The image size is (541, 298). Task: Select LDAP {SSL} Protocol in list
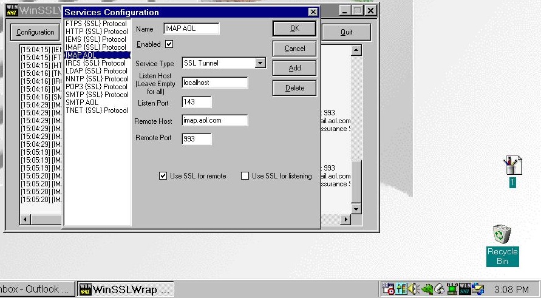pos(97,71)
